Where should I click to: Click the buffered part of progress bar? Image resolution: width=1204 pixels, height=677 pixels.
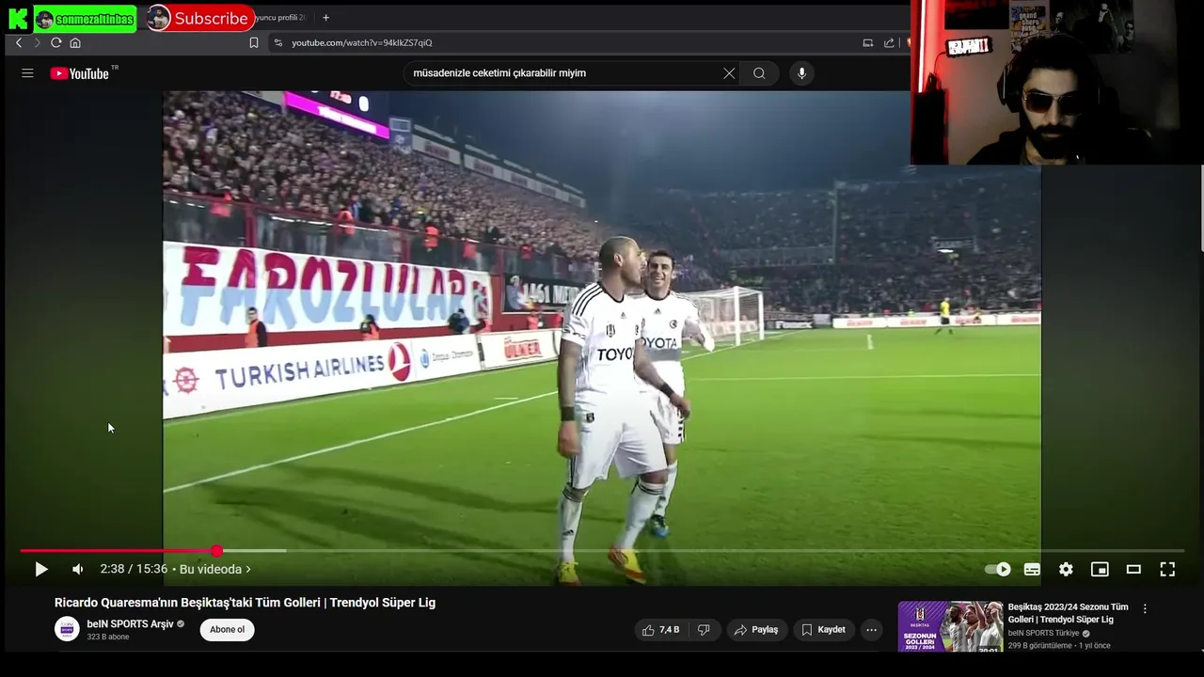(254, 551)
